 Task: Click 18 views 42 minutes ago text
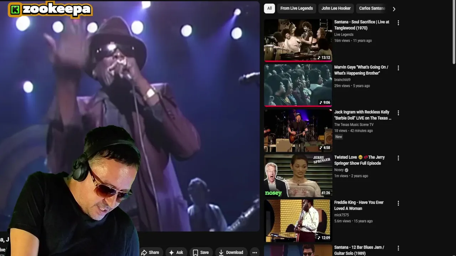tap(353, 131)
